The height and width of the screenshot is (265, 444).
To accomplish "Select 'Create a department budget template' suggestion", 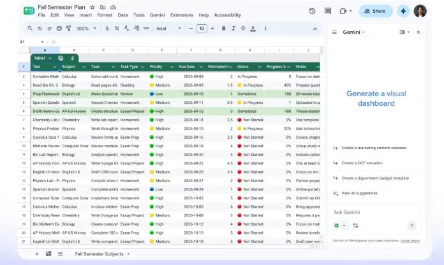I will click(375, 178).
